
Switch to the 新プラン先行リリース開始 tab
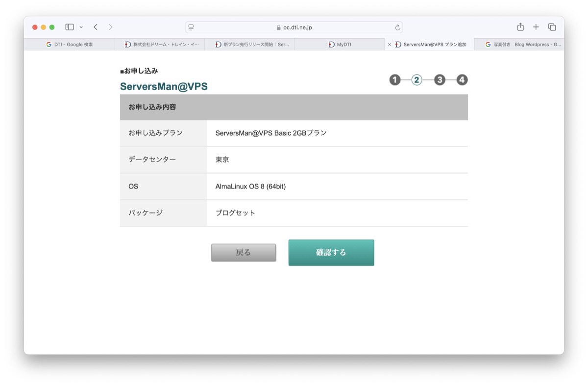point(249,44)
